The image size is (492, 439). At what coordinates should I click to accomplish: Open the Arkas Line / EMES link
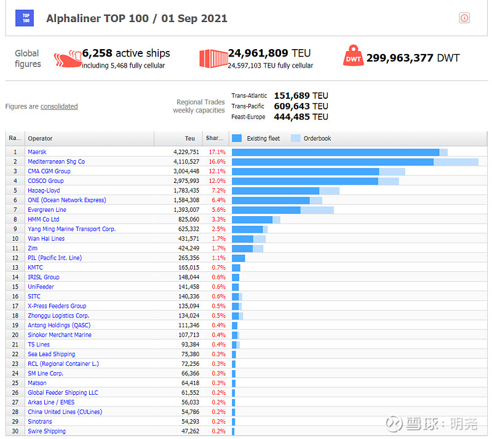point(51,402)
